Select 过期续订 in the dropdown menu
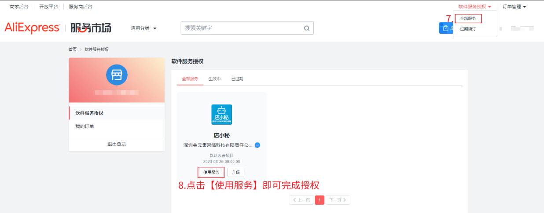Viewport: 544px width, 213px height. [468, 29]
